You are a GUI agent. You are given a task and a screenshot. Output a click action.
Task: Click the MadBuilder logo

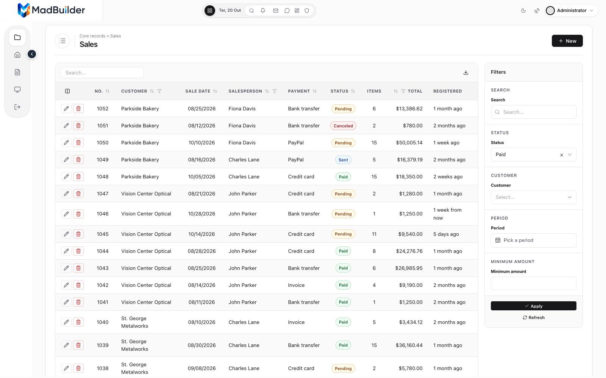click(x=51, y=10)
